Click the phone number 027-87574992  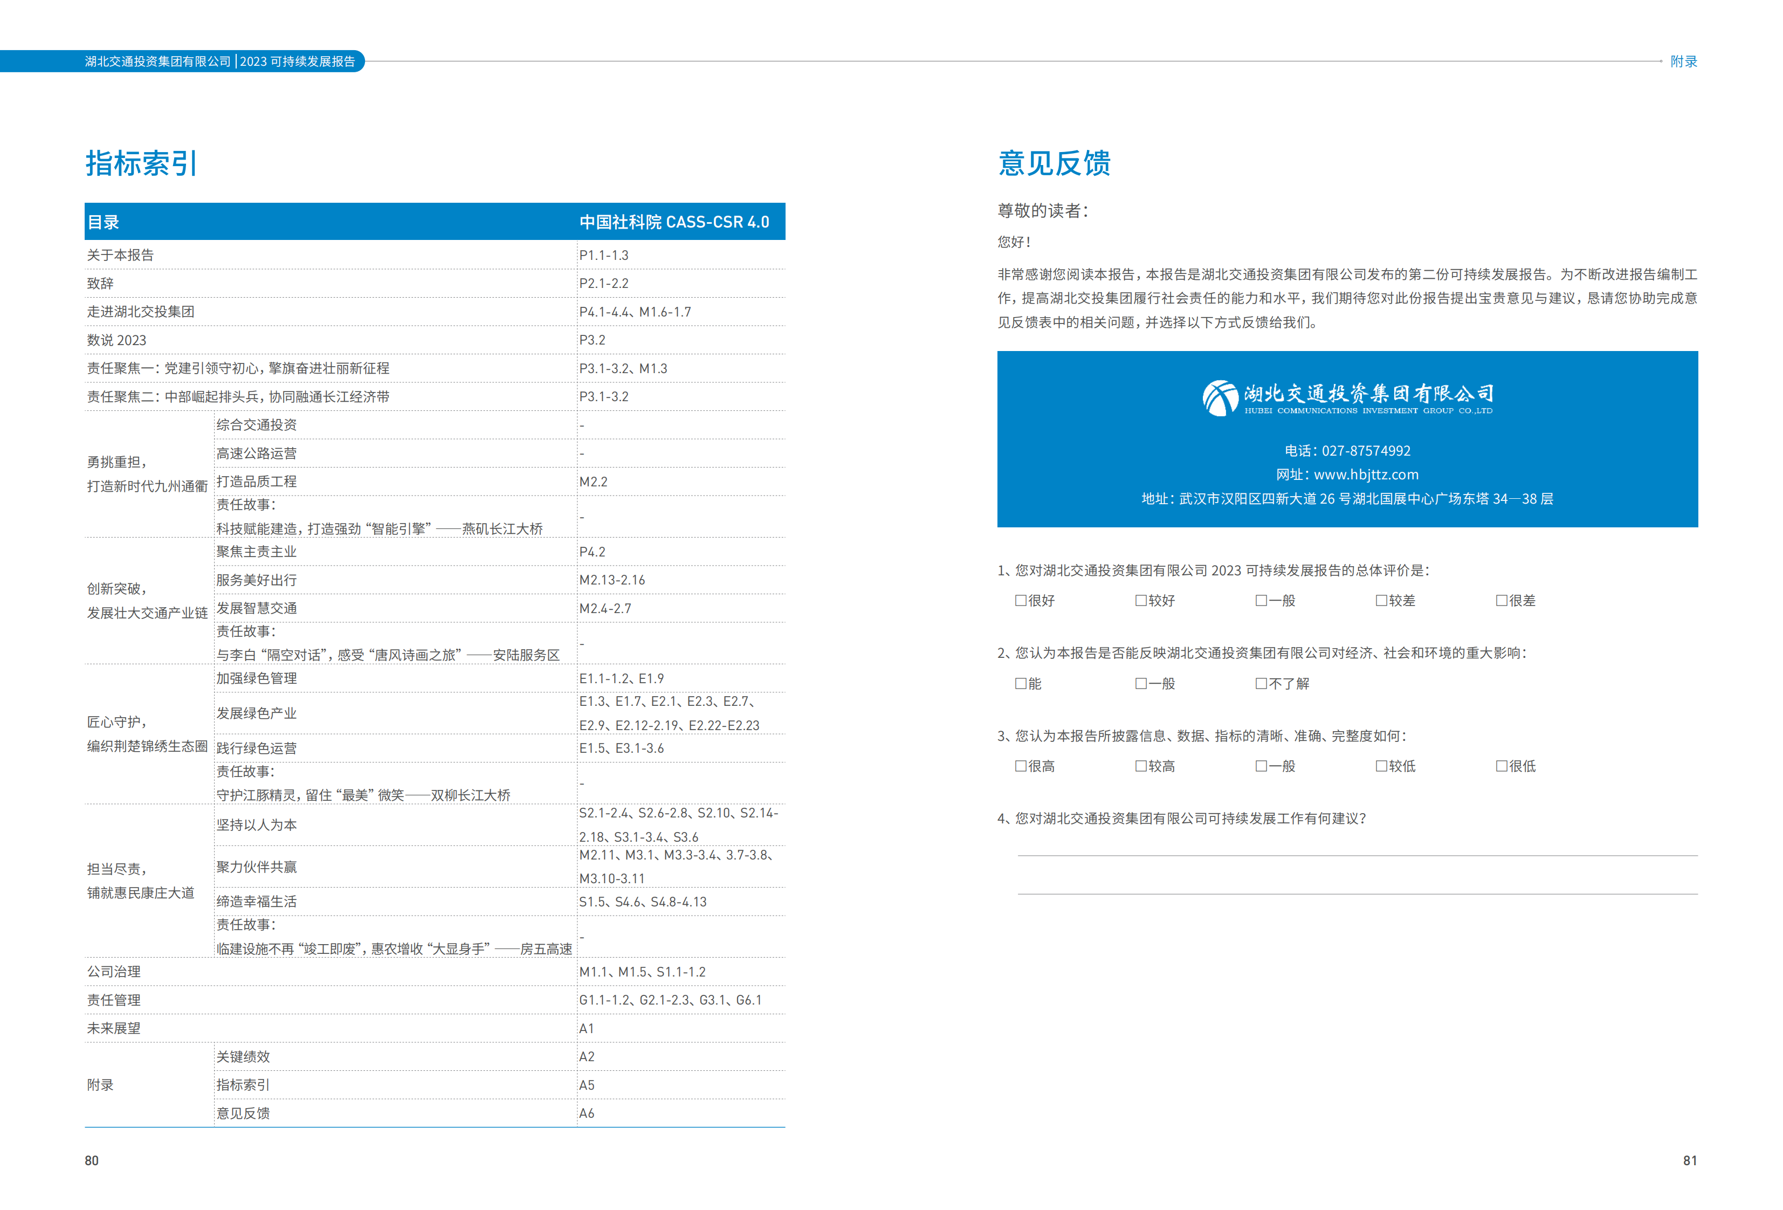pyautogui.click(x=1366, y=451)
